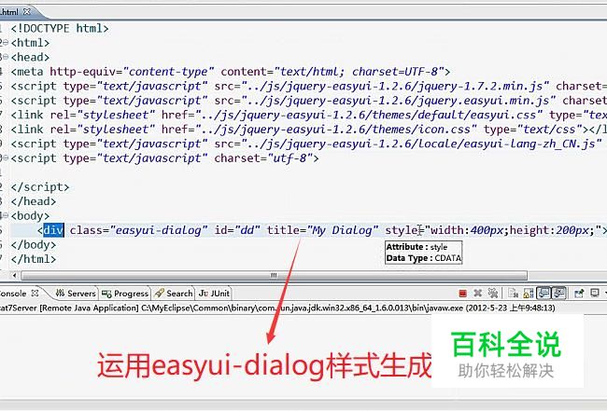Open the Progress tab
Viewport: 607px width, 411px height.
[x=125, y=294]
